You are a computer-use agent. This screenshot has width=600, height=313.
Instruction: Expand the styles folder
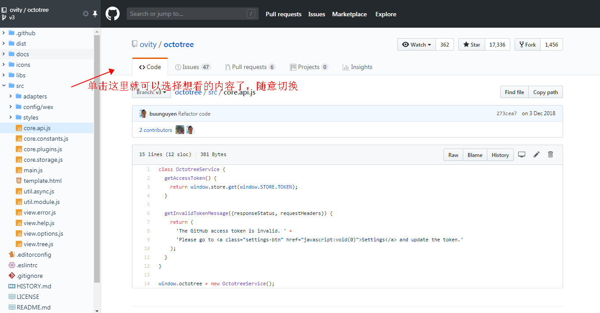click(11, 117)
